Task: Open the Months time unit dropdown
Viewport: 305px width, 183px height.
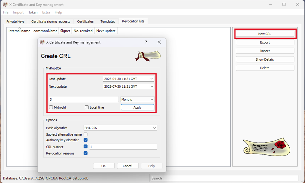Action: 151,99
